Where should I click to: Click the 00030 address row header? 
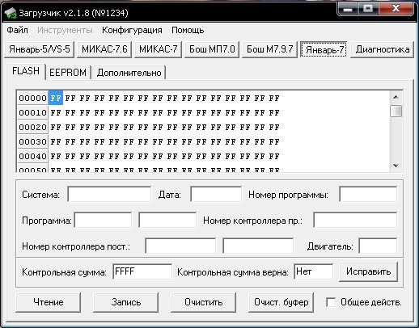(x=32, y=141)
